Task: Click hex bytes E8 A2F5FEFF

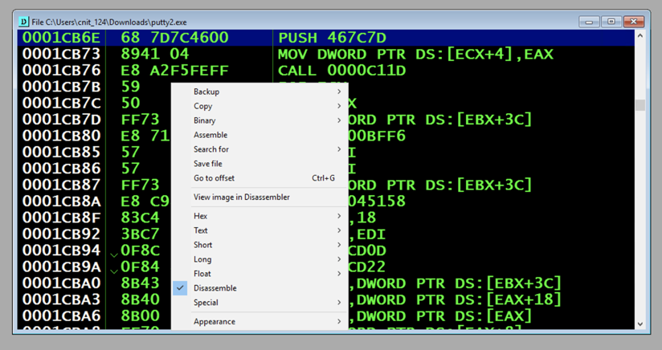Action: (174, 71)
